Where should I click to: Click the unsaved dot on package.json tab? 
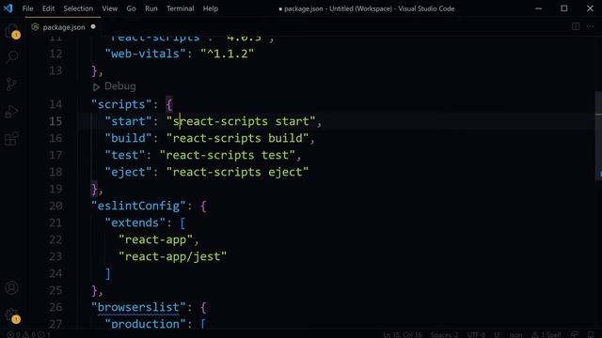93,27
